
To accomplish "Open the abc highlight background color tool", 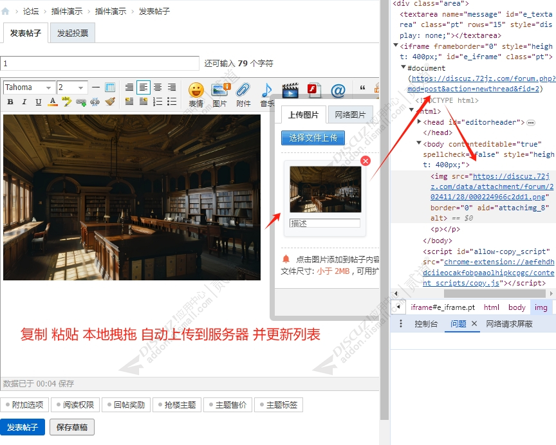I will [x=66, y=102].
